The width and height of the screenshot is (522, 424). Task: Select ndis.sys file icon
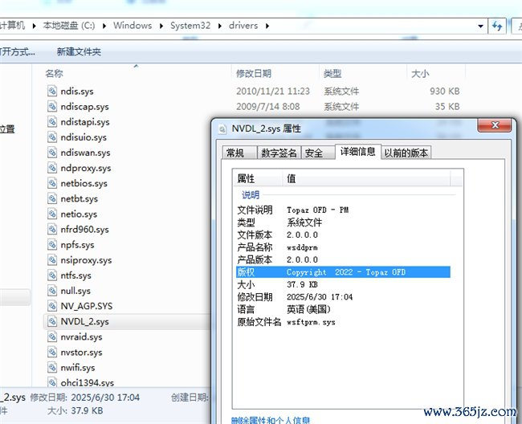pyautogui.click(x=52, y=91)
